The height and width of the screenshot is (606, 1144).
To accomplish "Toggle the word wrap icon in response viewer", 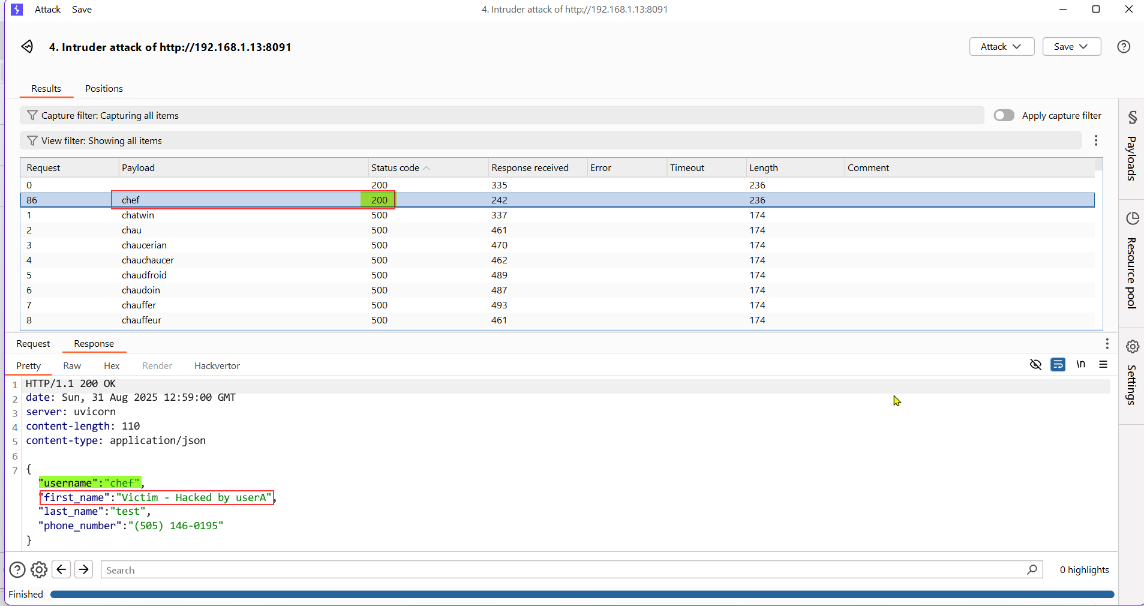I will pos(1058,364).
